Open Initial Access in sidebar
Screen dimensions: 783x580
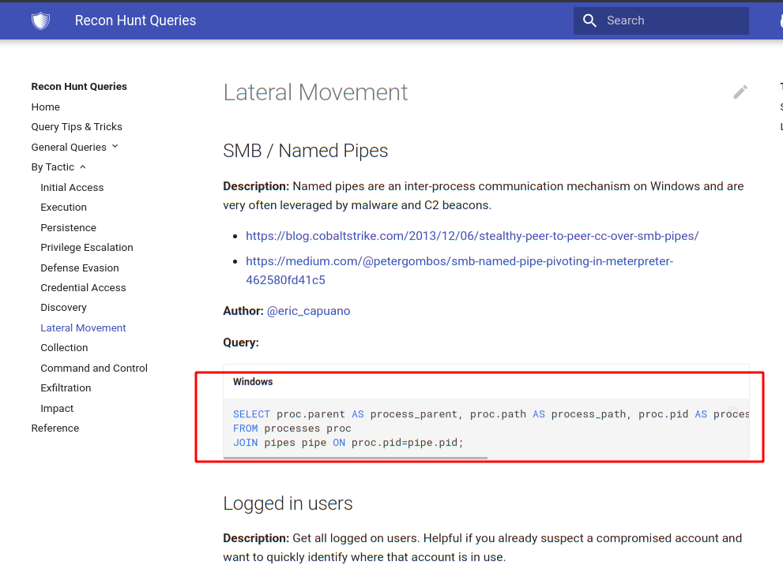pos(72,188)
